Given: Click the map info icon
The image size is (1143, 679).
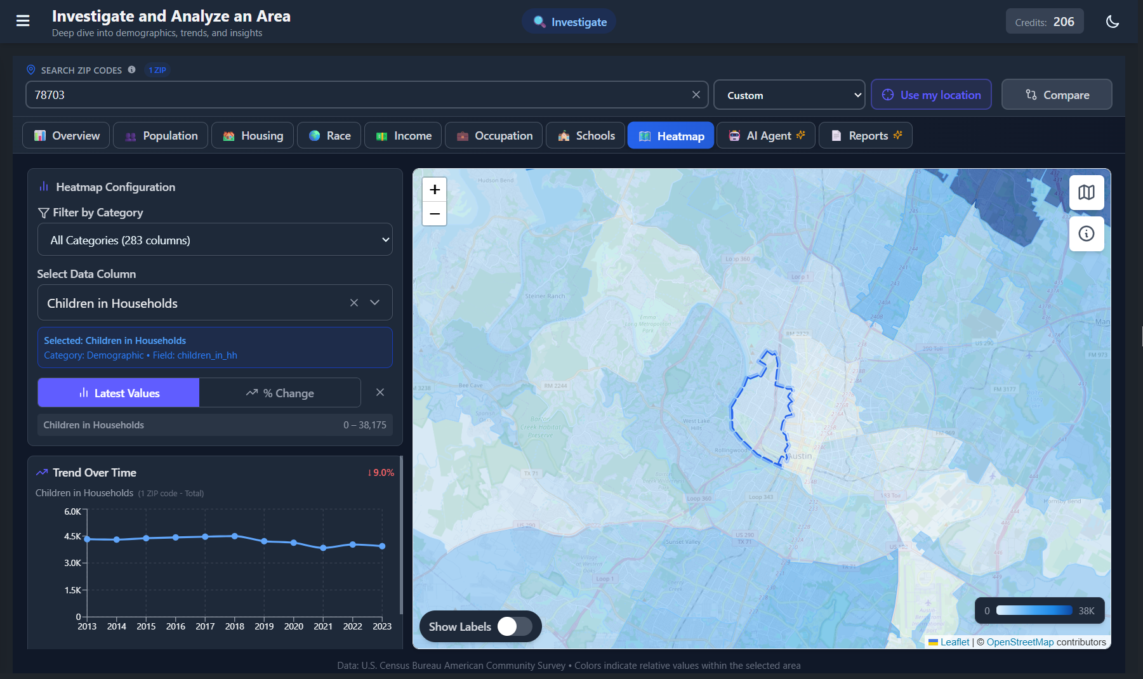Looking at the screenshot, I should pyautogui.click(x=1086, y=234).
